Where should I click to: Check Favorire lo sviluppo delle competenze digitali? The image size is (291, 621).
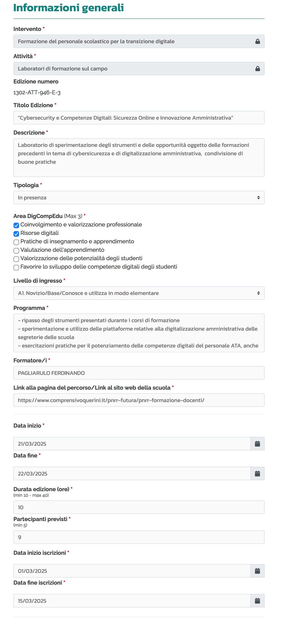(x=16, y=267)
